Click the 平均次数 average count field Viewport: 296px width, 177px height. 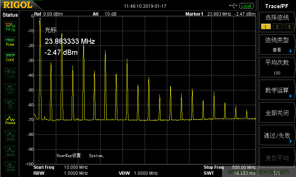277,67
